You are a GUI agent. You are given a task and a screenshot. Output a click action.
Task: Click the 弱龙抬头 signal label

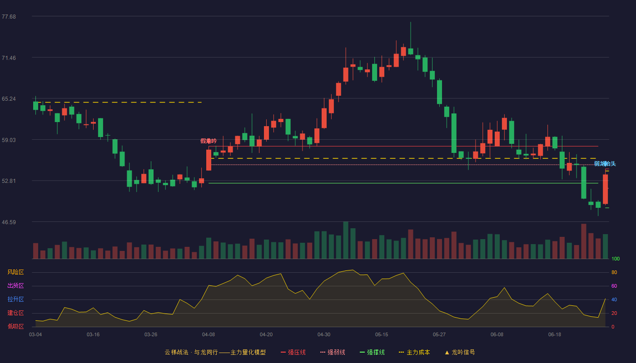click(605, 164)
